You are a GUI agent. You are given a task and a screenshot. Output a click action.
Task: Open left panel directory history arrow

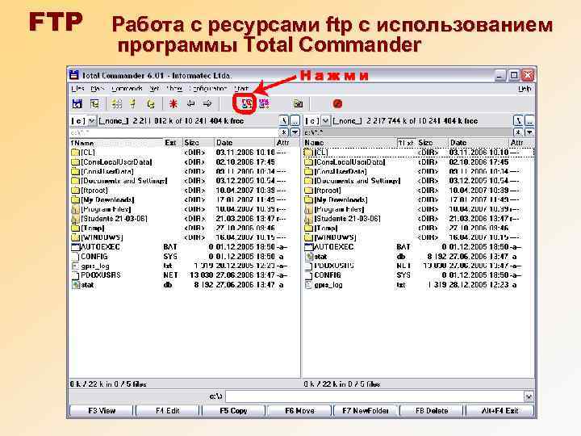point(295,132)
